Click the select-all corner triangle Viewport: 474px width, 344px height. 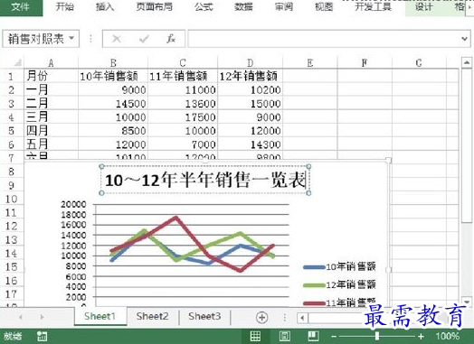coord(17,63)
